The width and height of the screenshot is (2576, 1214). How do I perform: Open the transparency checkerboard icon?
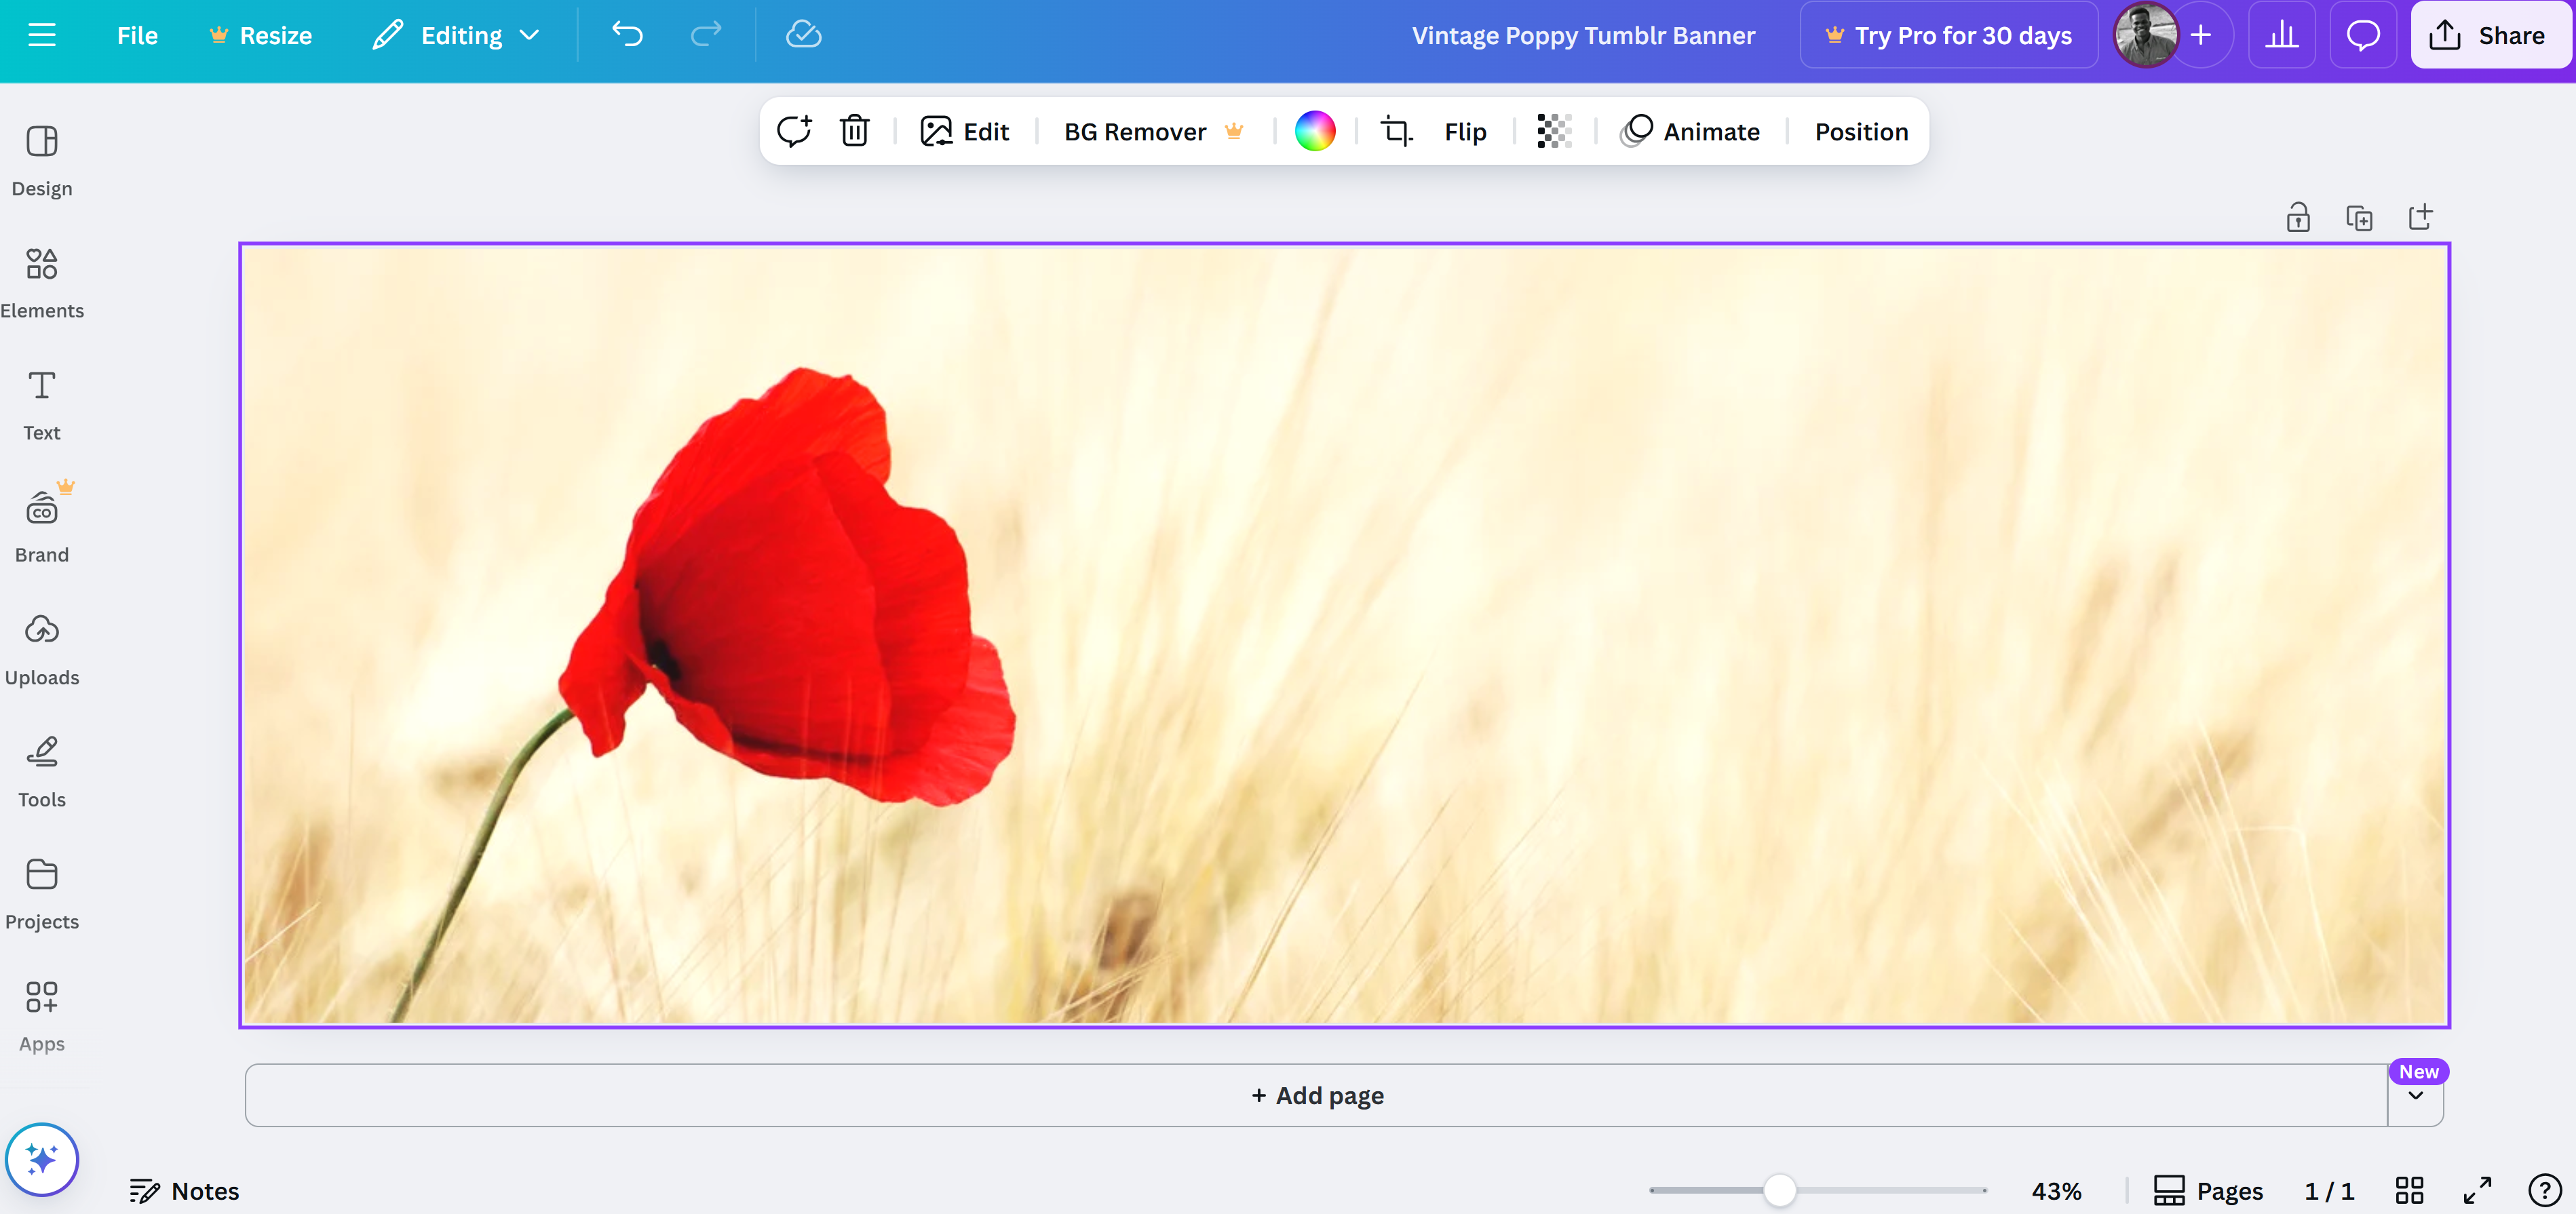[1553, 131]
